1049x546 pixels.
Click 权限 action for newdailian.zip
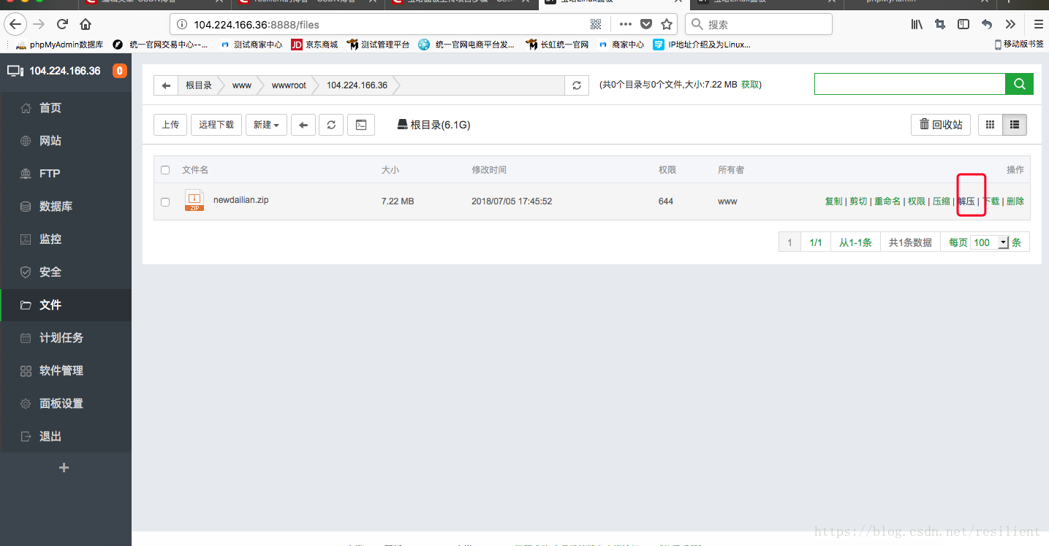pos(917,201)
